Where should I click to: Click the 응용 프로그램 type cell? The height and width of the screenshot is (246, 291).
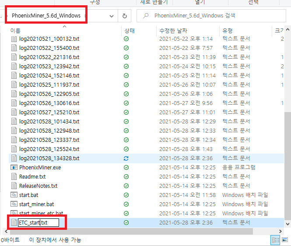click(x=238, y=167)
